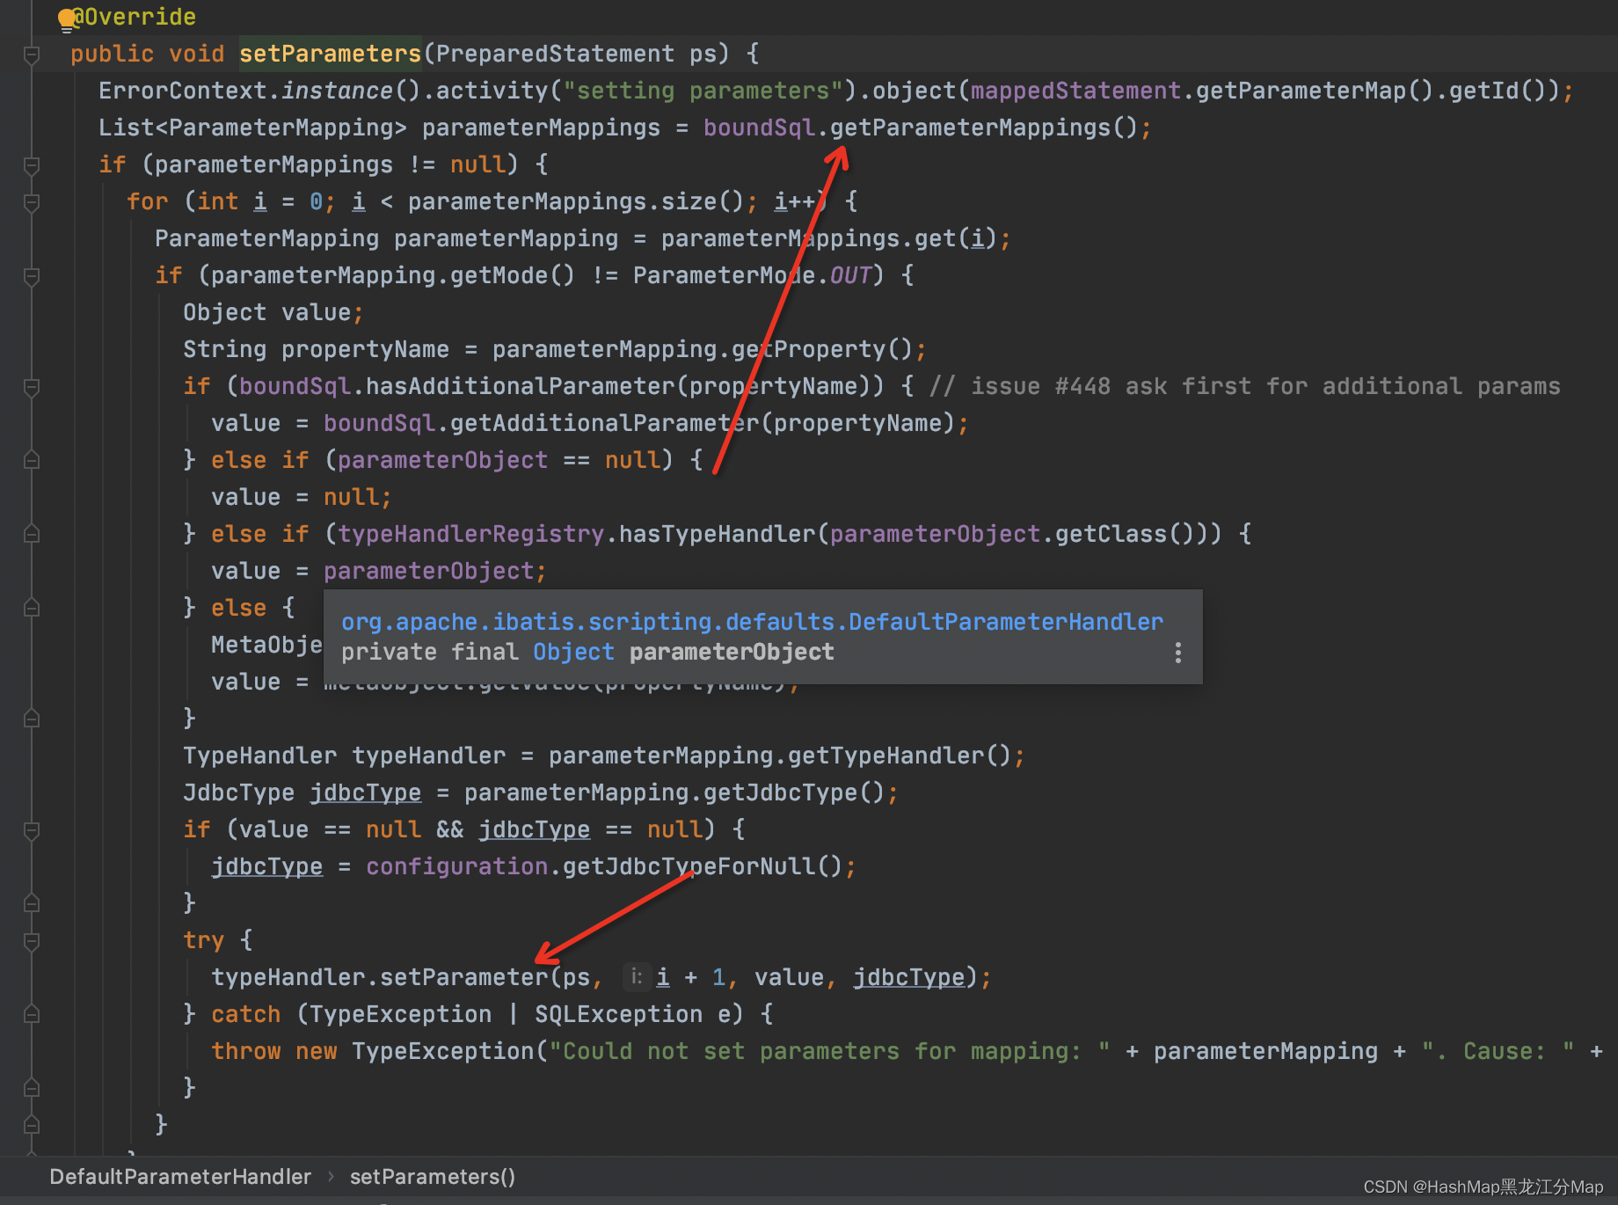The image size is (1618, 1205).
Task: Click 'value = parameterObject;' assignment
Action: click(379, 571)
